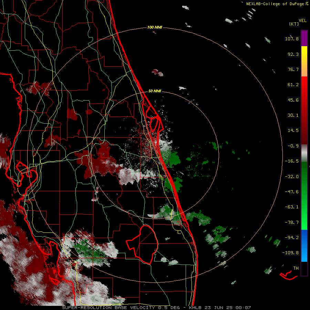Image resolution: width=310 pixels, height=310 pixels.
Task: Click the VEL legend heading
Action: (x=302, y=21)
